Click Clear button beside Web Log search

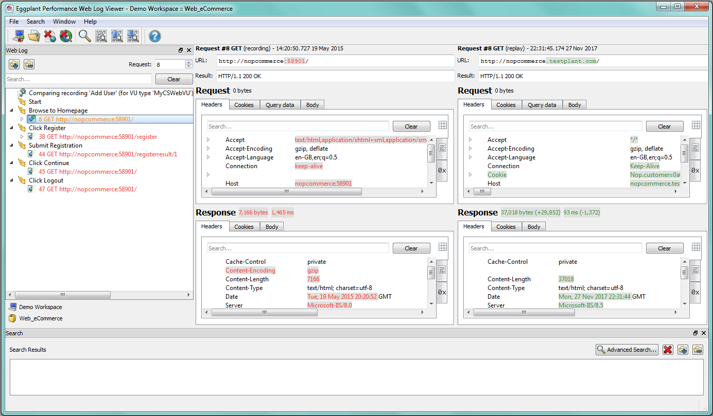tap(173, 79)
